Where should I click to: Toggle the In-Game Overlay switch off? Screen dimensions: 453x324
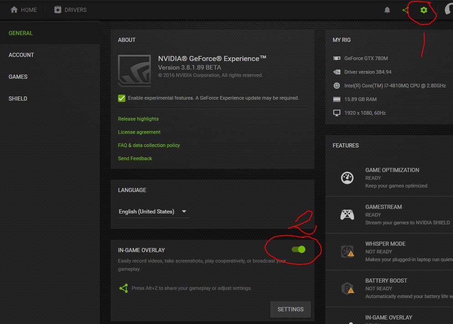click(x=299, y=249)
